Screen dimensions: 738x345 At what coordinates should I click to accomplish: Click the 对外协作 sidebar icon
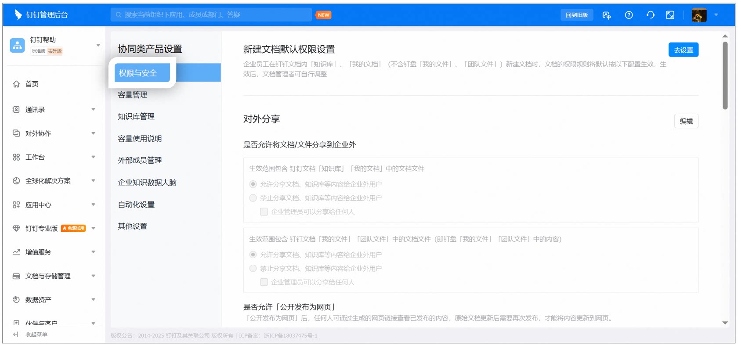[16, 133]
